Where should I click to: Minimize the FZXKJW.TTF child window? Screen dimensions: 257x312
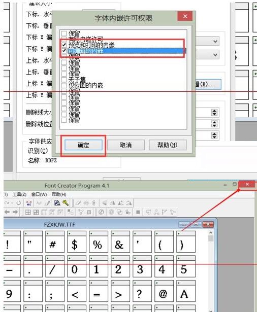184,225
